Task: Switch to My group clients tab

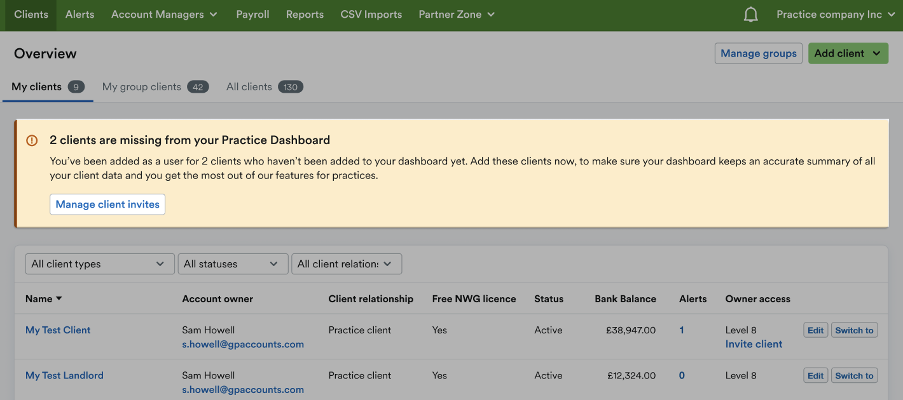Action: (x=156, y=87)
